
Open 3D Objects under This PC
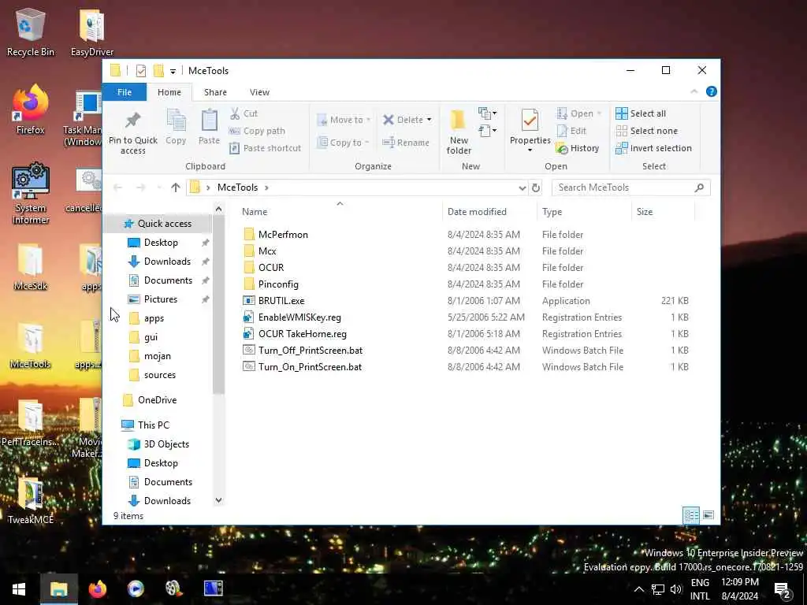[x=166, y=444]
